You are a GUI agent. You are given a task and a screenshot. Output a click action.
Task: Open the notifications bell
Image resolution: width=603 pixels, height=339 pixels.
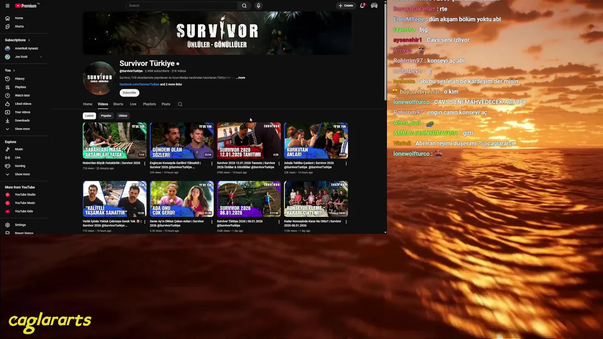(x=362, y=6)
